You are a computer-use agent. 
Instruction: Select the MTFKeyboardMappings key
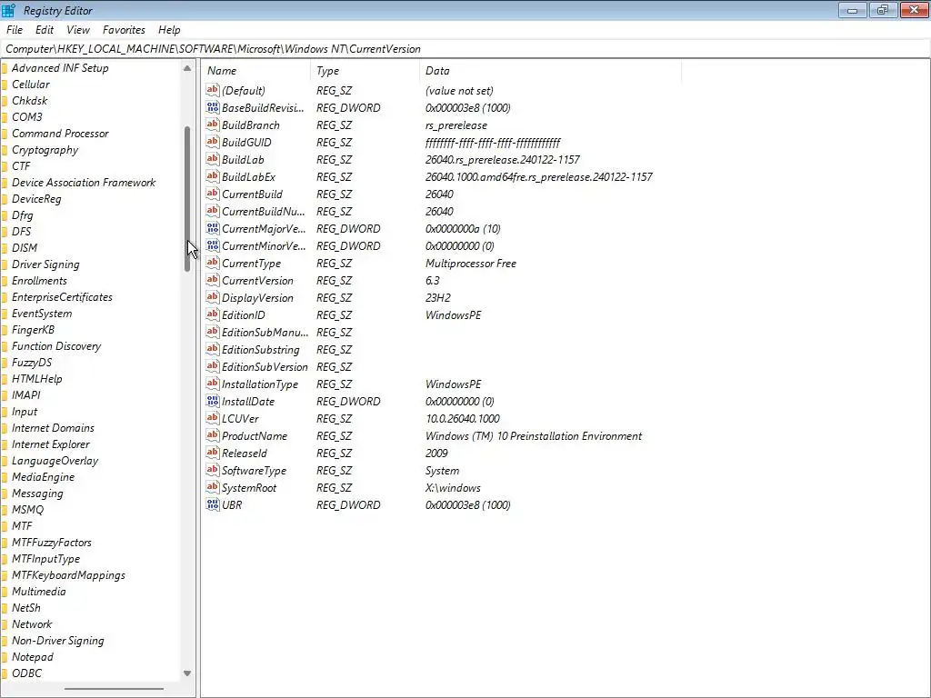tap(68, 575)
